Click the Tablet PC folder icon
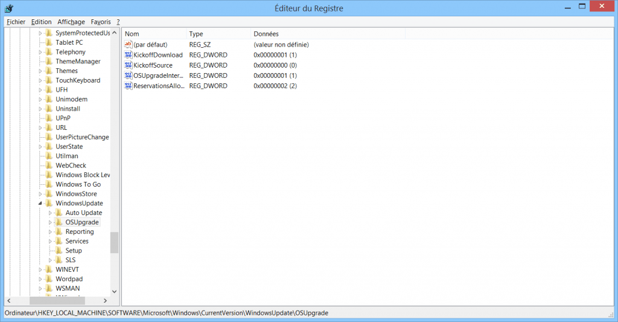 click(x=49, y=42)
